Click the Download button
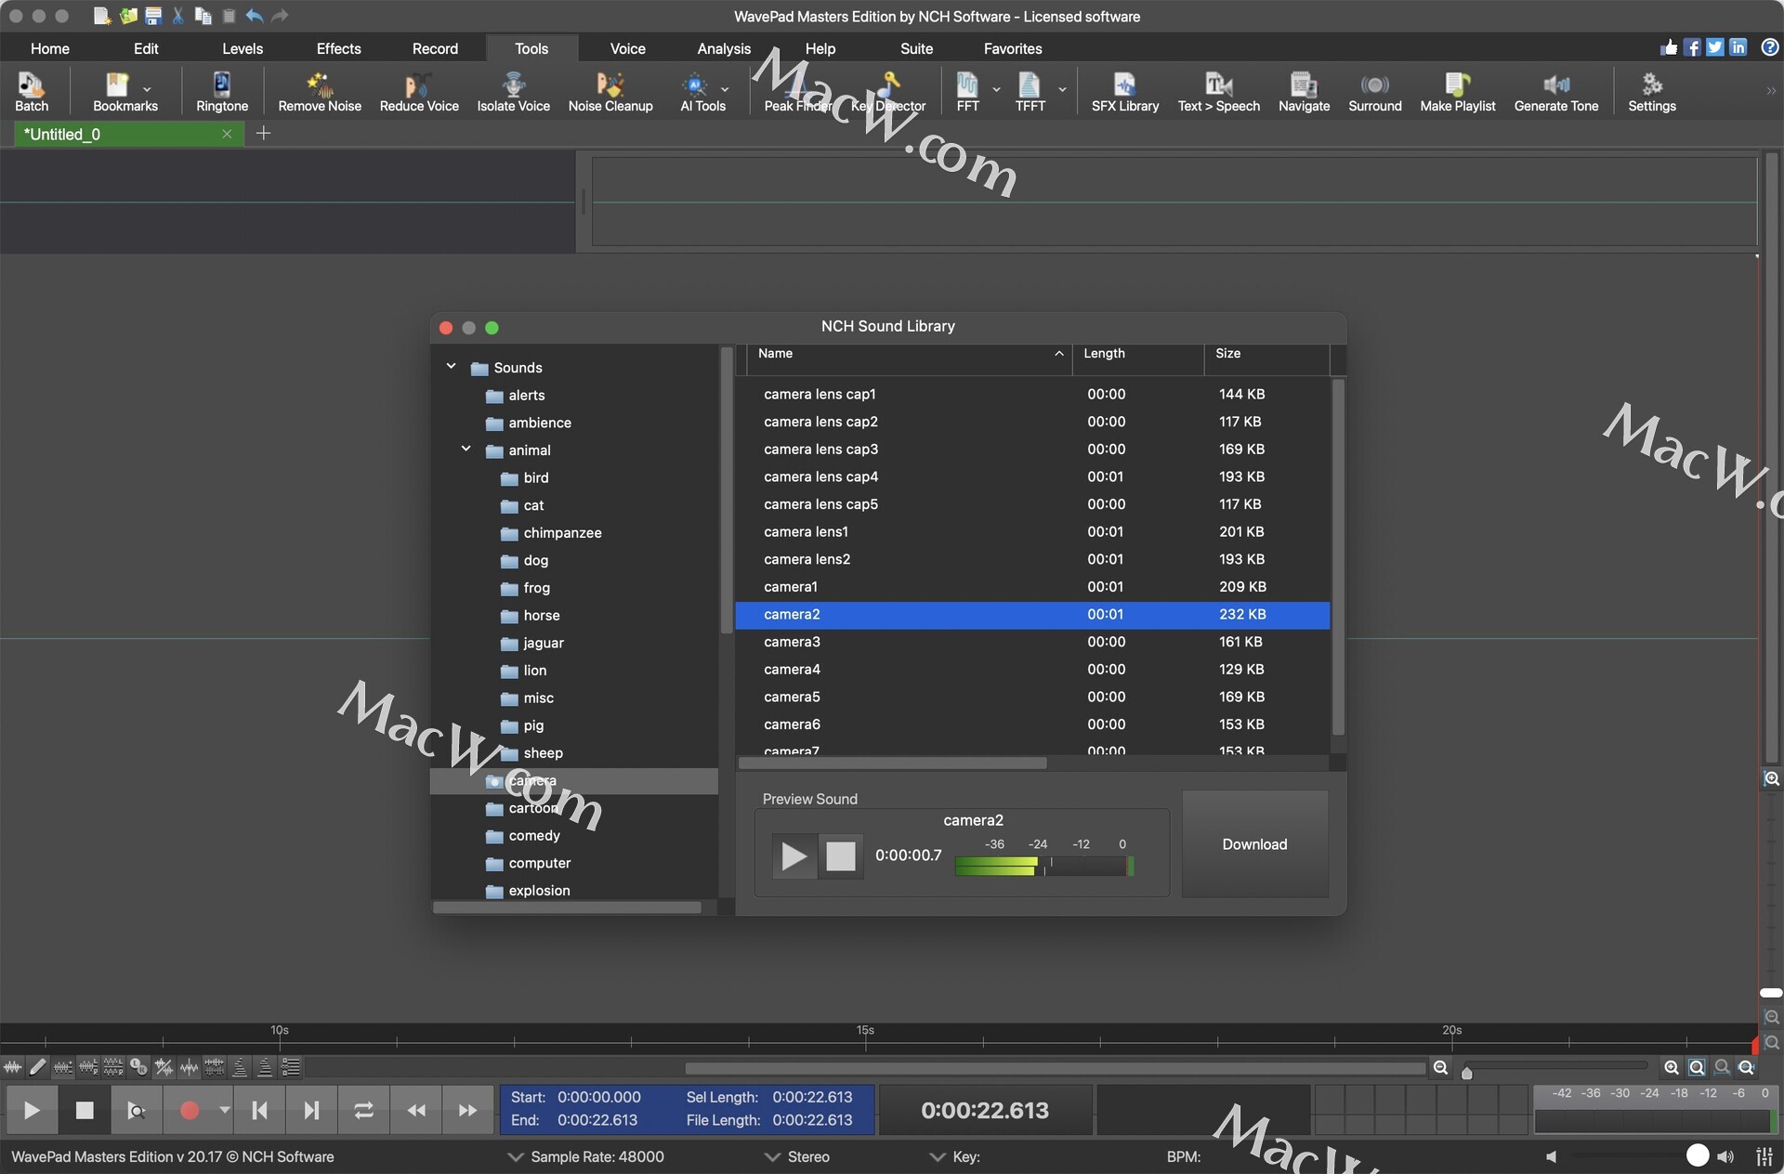 [x=1253, y=843]
